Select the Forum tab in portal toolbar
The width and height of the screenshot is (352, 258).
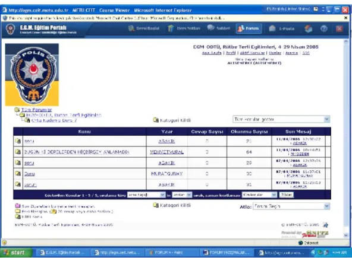tap(249, 28)
